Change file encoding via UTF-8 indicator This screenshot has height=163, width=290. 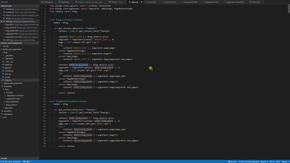point(272,162)
